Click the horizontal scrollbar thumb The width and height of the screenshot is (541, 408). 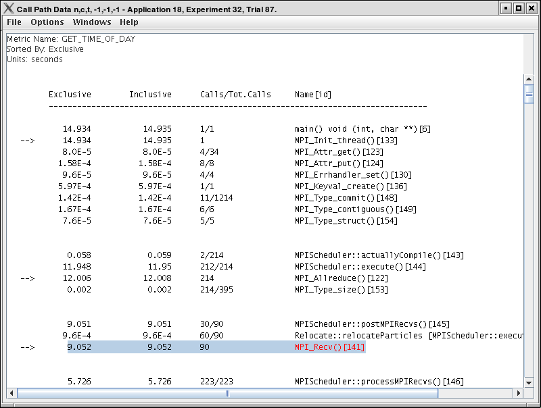click(227, 393)
